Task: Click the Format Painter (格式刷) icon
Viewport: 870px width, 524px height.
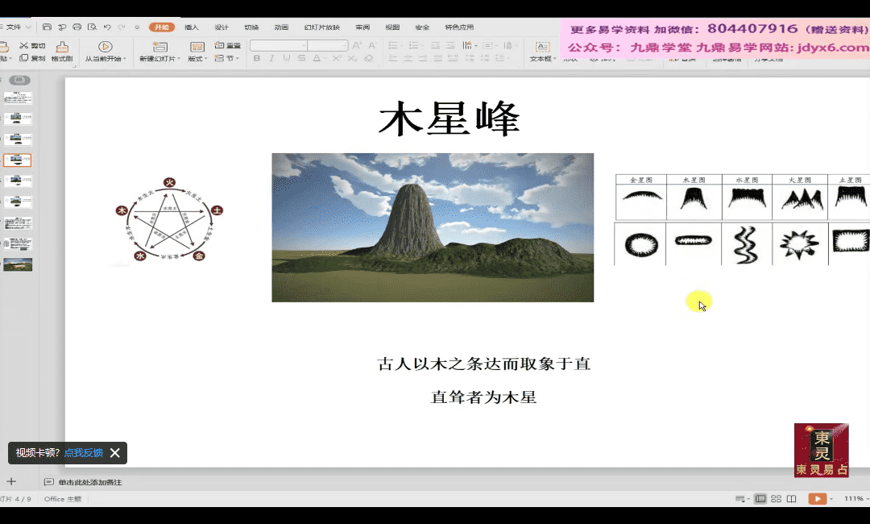Action: click(62, 48)
